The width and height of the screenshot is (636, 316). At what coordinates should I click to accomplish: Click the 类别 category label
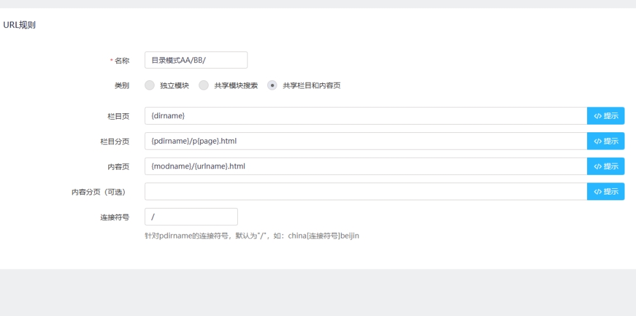click(121, 85)
